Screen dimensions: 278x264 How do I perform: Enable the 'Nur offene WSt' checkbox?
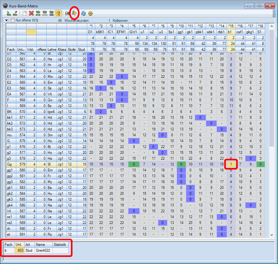point(13,20)
